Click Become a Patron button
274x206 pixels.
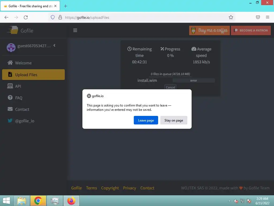251,30
